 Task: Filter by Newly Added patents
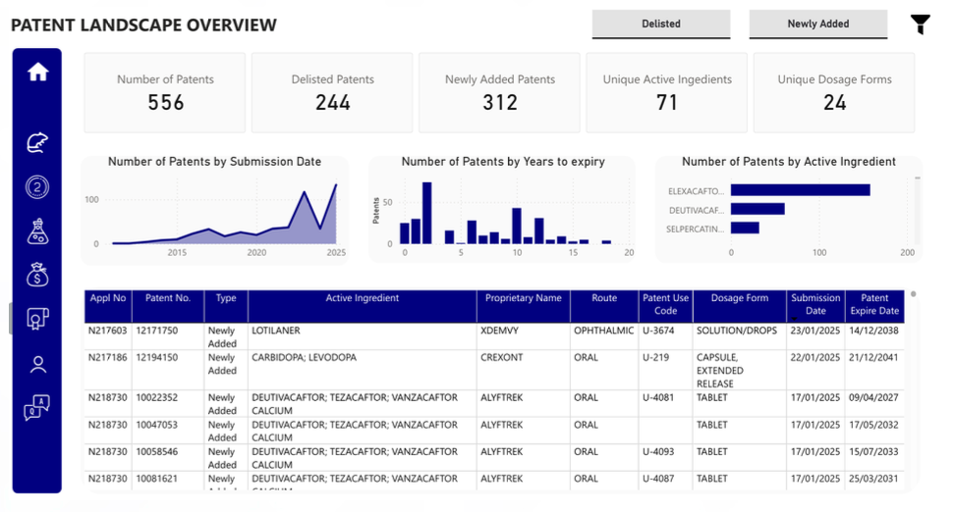[x=818, y=24]
